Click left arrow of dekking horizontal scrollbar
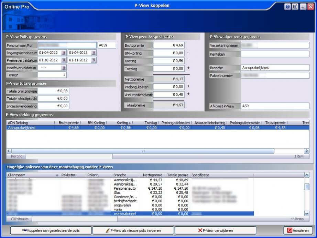317x238 pixels. (x=9, y=151)
